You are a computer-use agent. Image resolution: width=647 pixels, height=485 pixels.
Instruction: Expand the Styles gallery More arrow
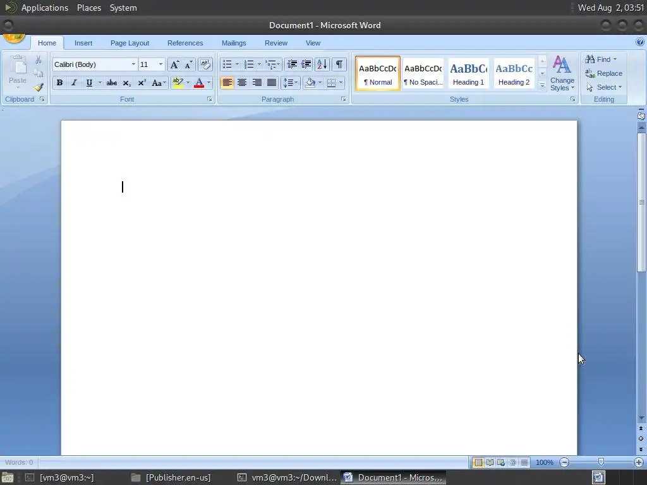pos(542,86)
